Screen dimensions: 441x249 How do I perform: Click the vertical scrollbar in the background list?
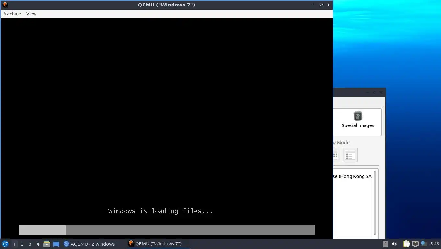pyautogui.click(x=375, y=203)
